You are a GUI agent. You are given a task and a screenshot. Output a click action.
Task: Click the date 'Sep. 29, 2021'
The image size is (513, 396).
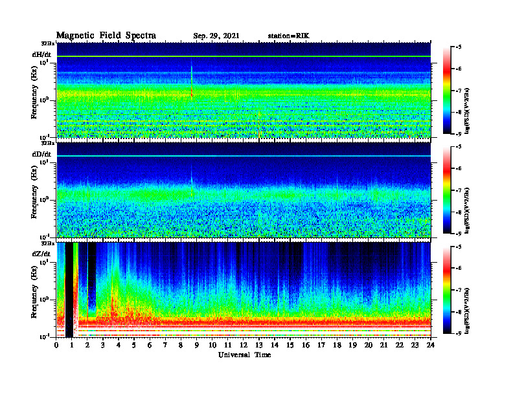point(216,36)
